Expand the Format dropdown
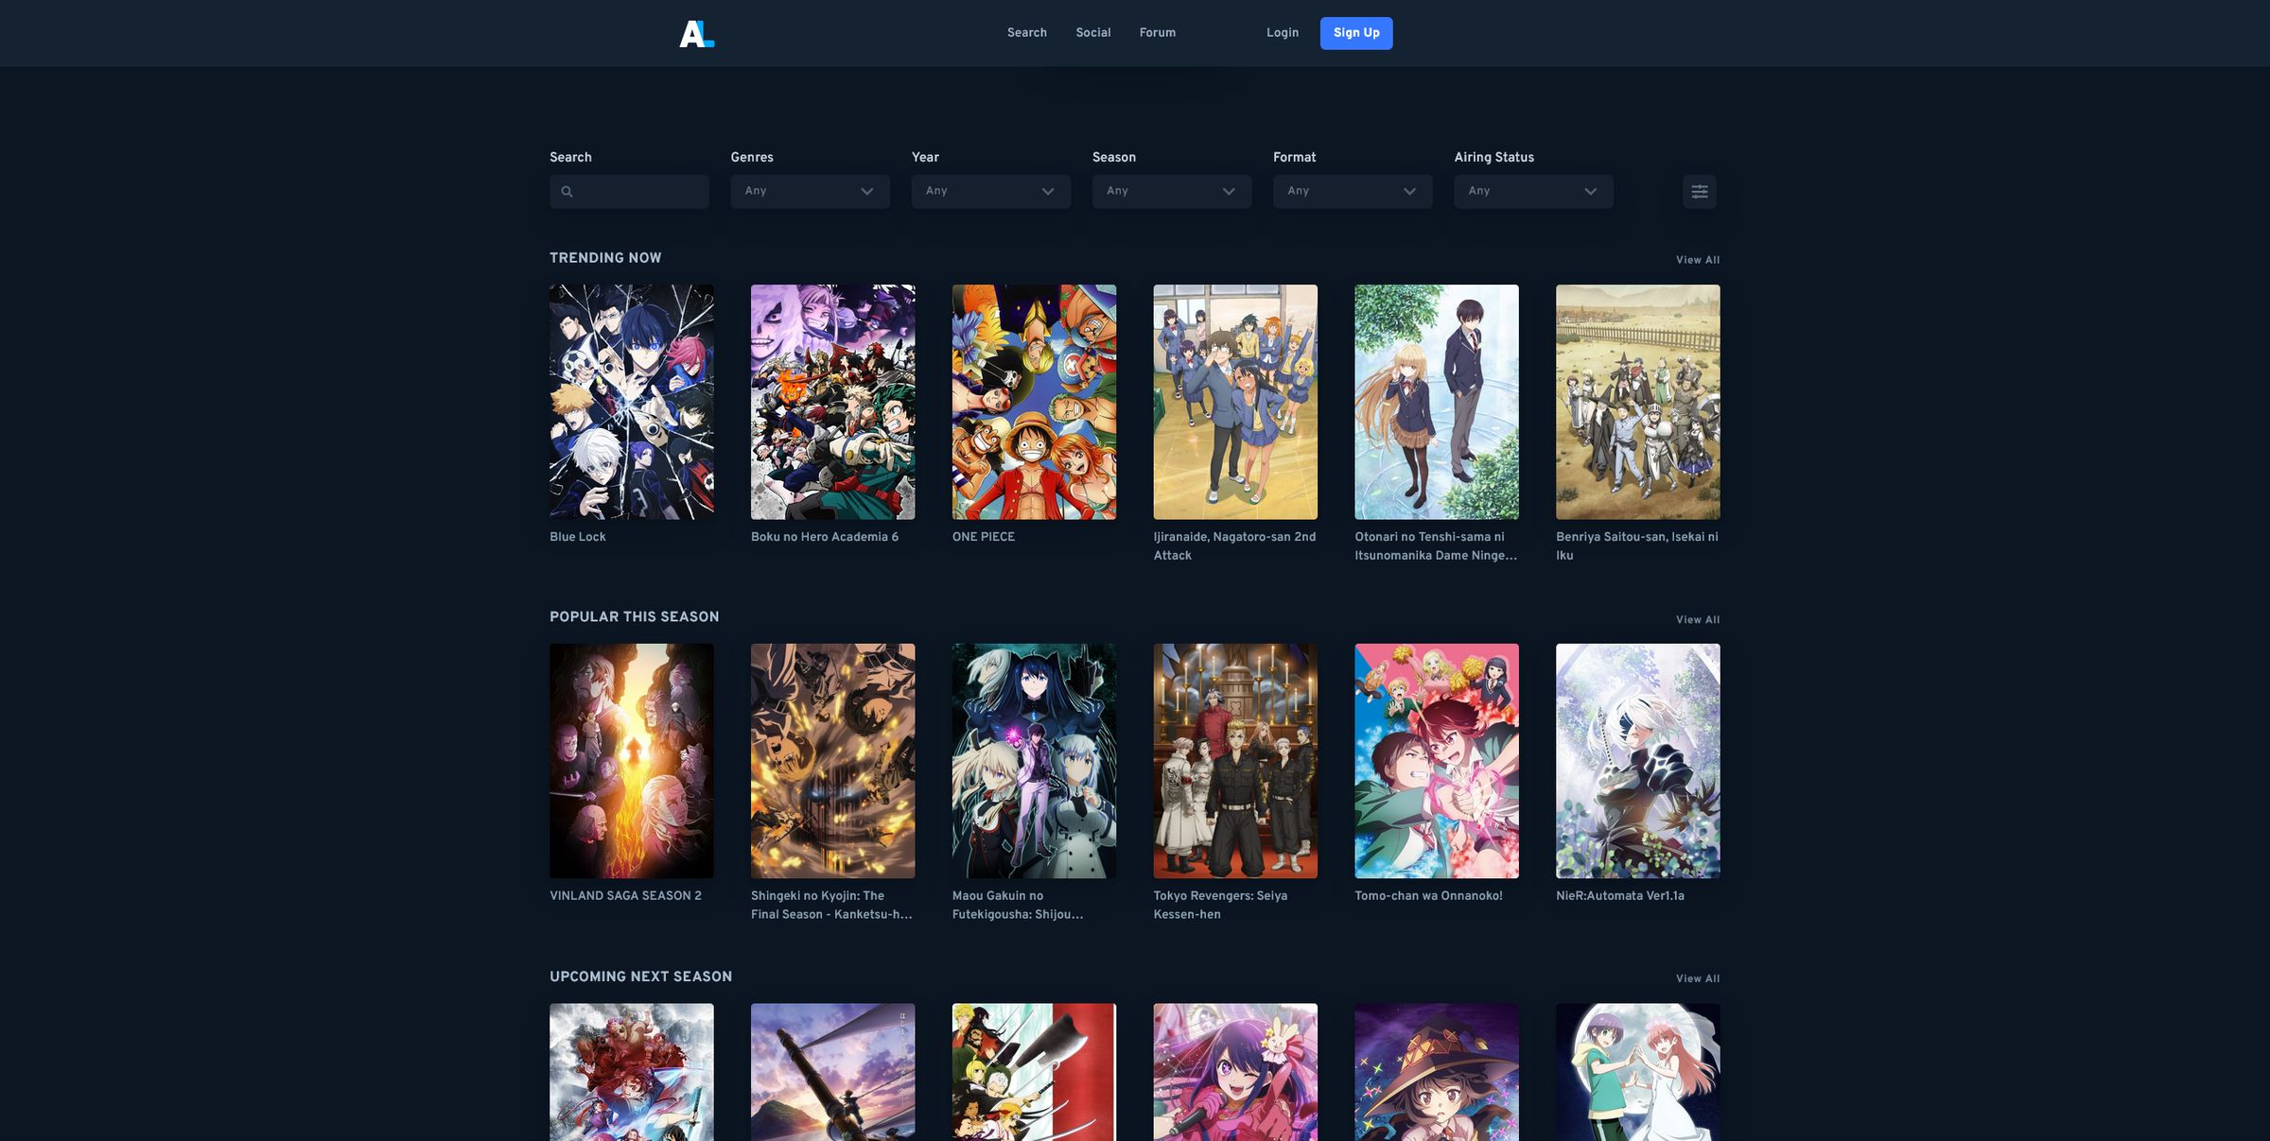The height and width of the screenshot is (1141, 2270). (x=1353, y=191)
